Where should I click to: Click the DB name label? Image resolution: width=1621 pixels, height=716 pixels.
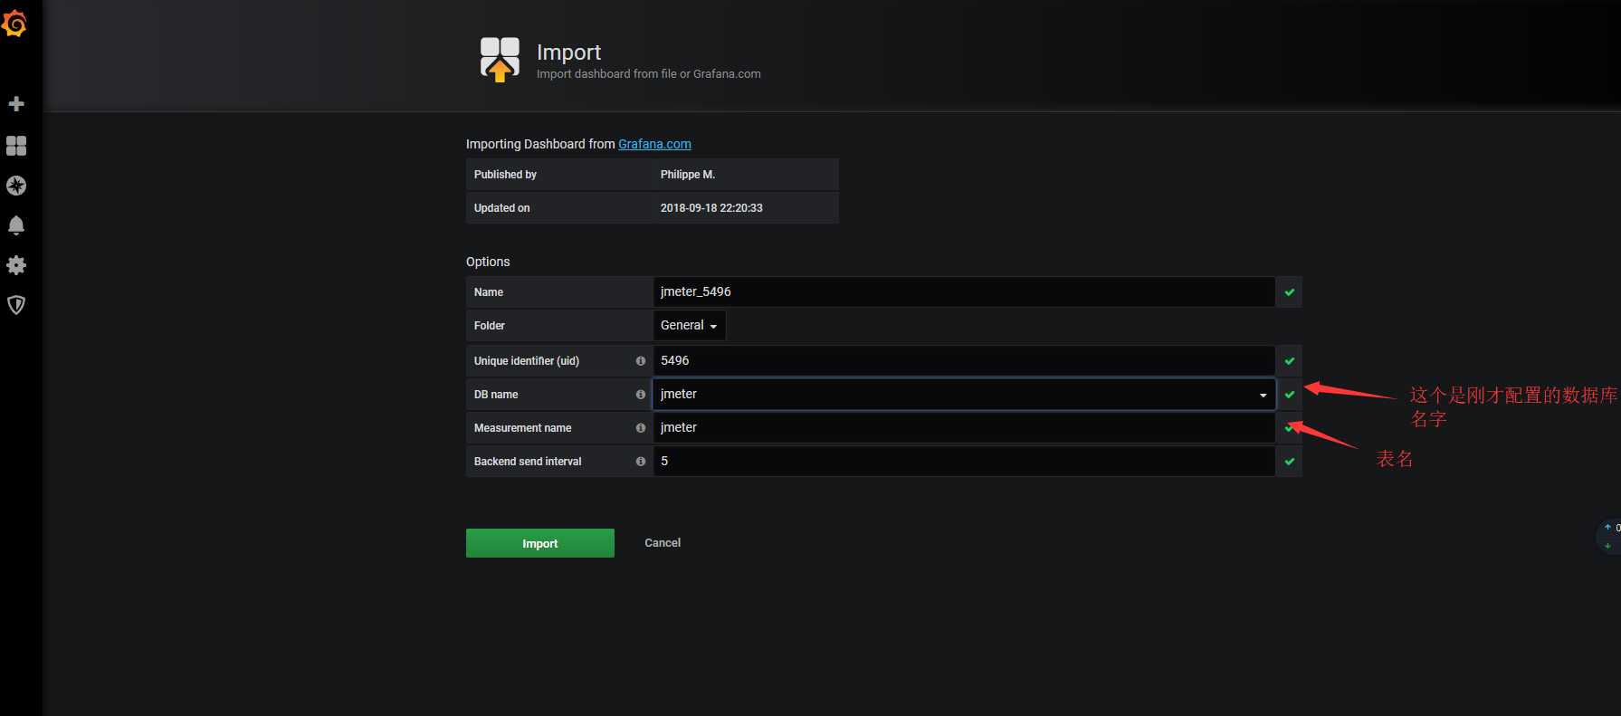point(496,395)
